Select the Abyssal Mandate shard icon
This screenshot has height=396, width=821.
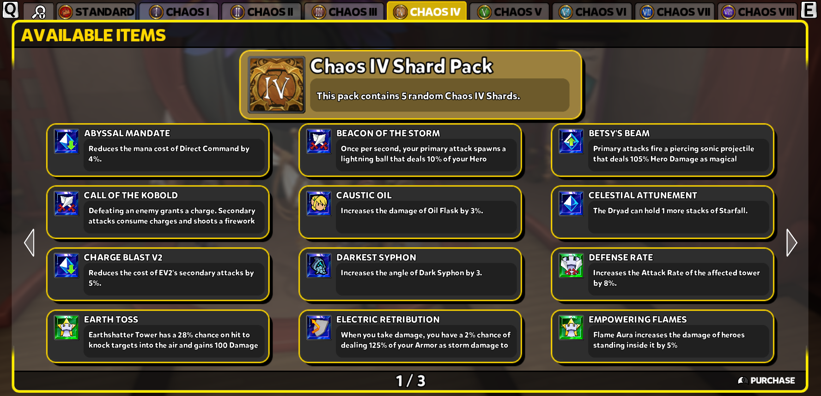click(x=67, y=141)
